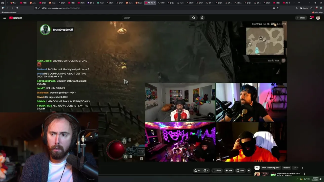Open a new browser tab

coord(294,3)
